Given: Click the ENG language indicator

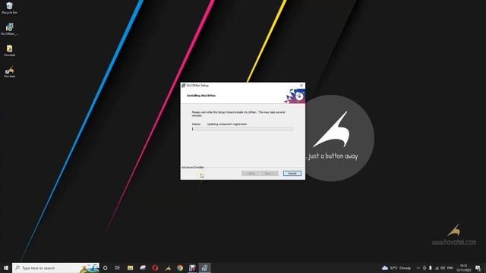Looking at the screenshot, I should click(450, 268).
